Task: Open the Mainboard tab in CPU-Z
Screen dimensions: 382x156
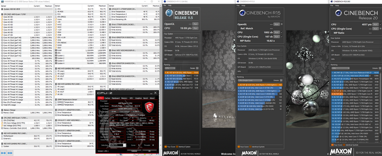Action: click(x=115, y=98)
